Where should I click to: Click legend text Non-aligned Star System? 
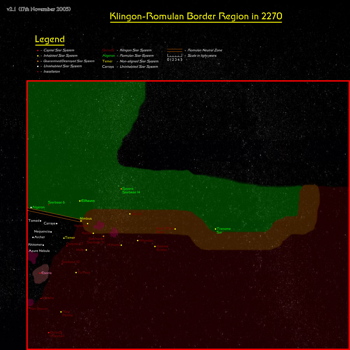139,61
